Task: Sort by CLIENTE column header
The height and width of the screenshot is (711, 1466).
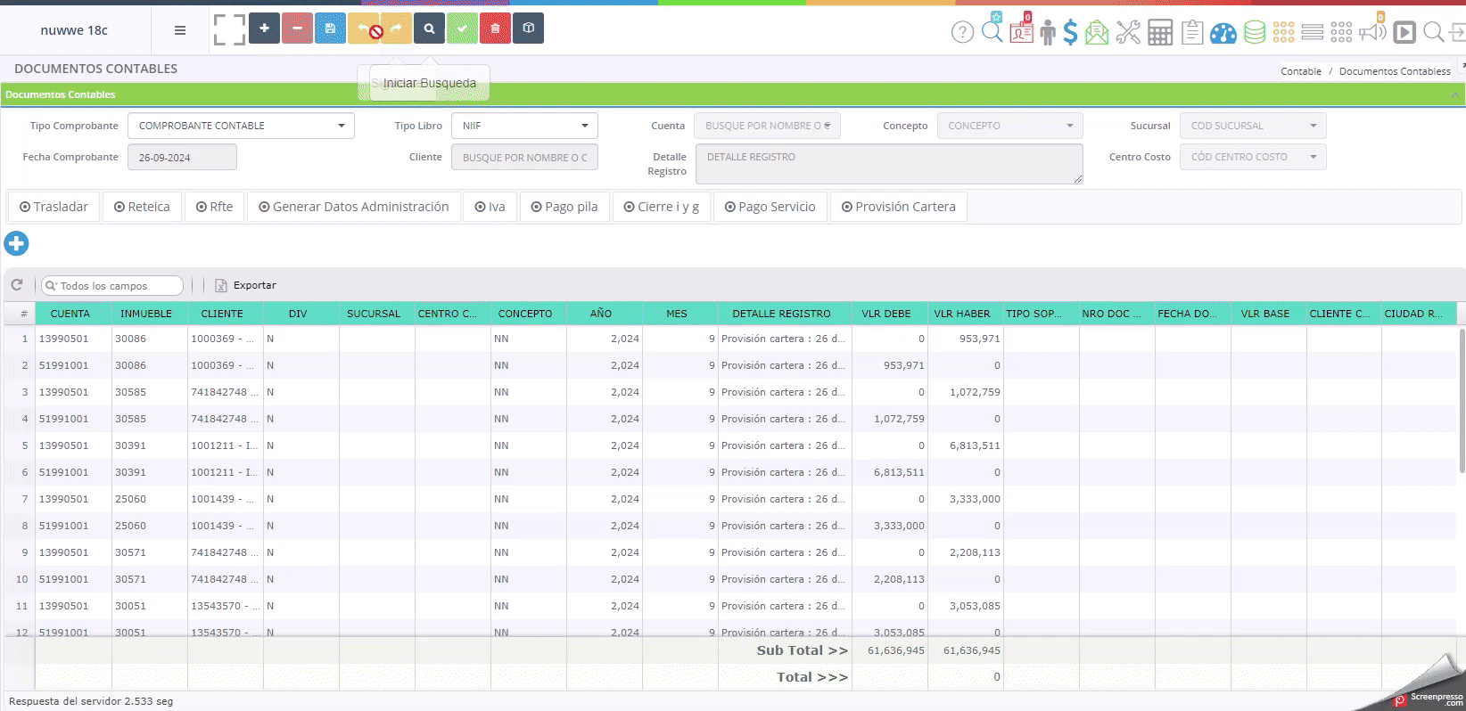Action: click(x=222, y=314)
